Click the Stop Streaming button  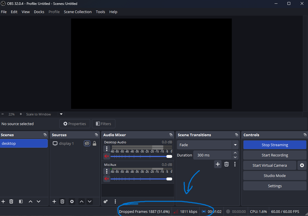tap(275, 145)
